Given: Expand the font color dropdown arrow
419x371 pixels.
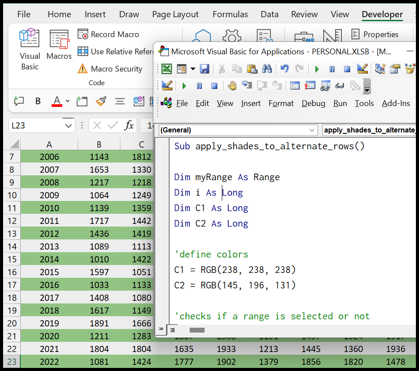Looking at the screenshot, I should (x=67, y=101).
